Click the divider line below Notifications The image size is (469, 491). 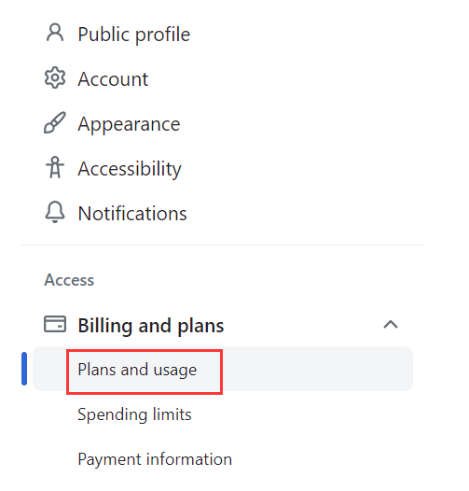click(223, 245)
